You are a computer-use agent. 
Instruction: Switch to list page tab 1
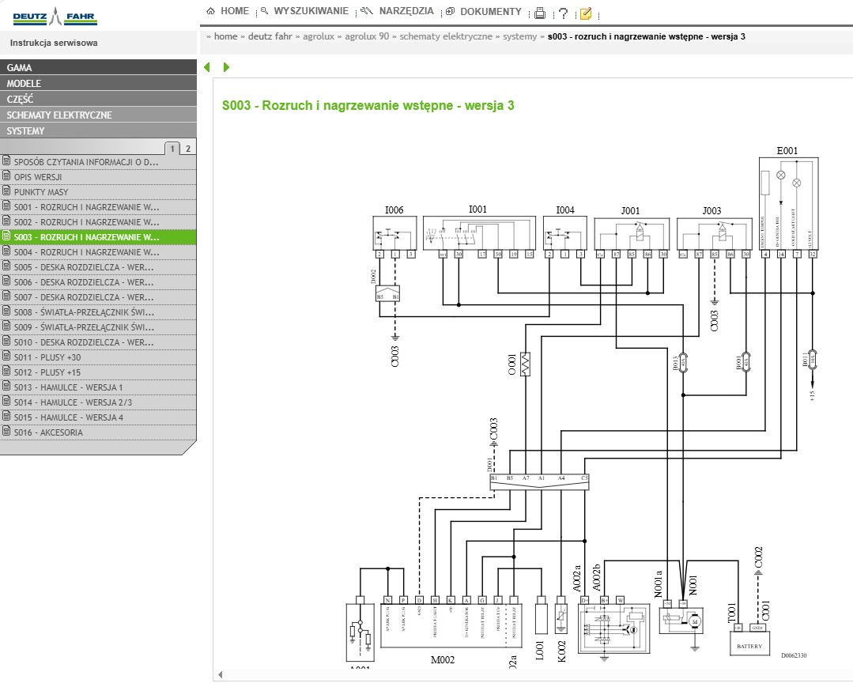[172, 149]
